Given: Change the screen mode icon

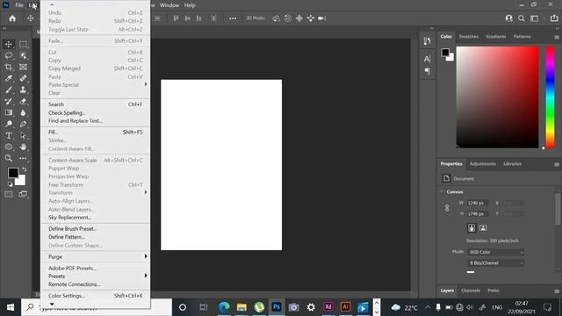Looking at the screenshot, I should click(x=23, y=194).
